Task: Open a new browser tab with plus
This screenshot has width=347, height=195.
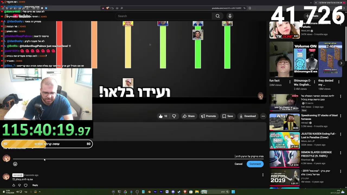Action: pyautogui.click(x=311, y=2)
